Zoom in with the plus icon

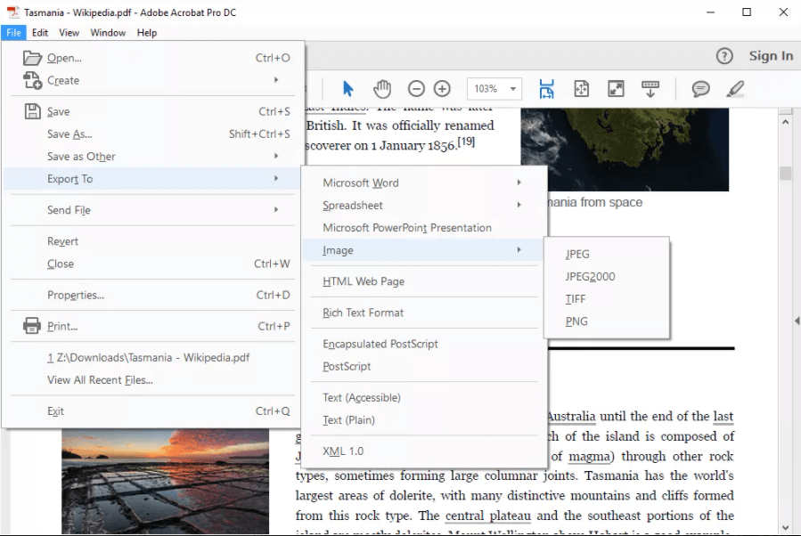coord(442,89)
